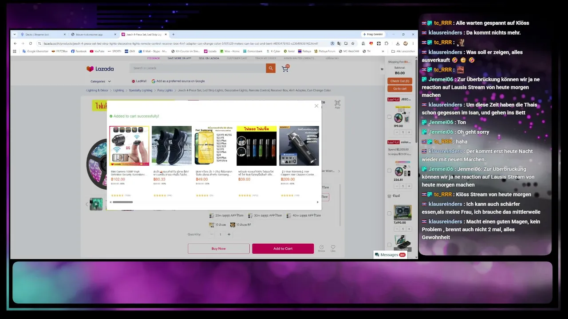
Task: Click the Like heart icon
Action: click(x=333, y=248)
